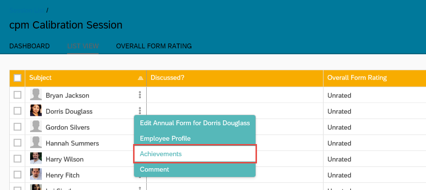The image size is (426, 190).
Task: Check the box for Bryan Jackson
Action: pyautogui.click(x=17, y=95)
